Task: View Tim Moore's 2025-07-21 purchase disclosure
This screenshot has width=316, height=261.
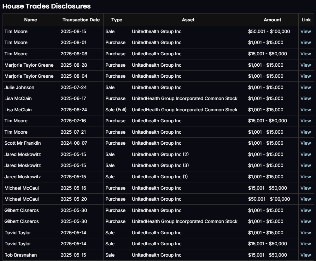Action: tap(306, 132)
